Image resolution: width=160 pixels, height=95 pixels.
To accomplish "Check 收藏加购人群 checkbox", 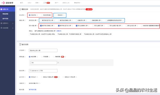I will [x=76, y=20].
